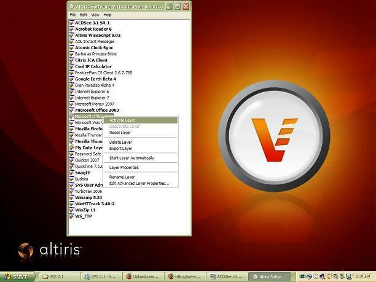This screenshot has height=282, width=376.
Task: Minimize the Altiris SVS window
Action: point(169,7)
